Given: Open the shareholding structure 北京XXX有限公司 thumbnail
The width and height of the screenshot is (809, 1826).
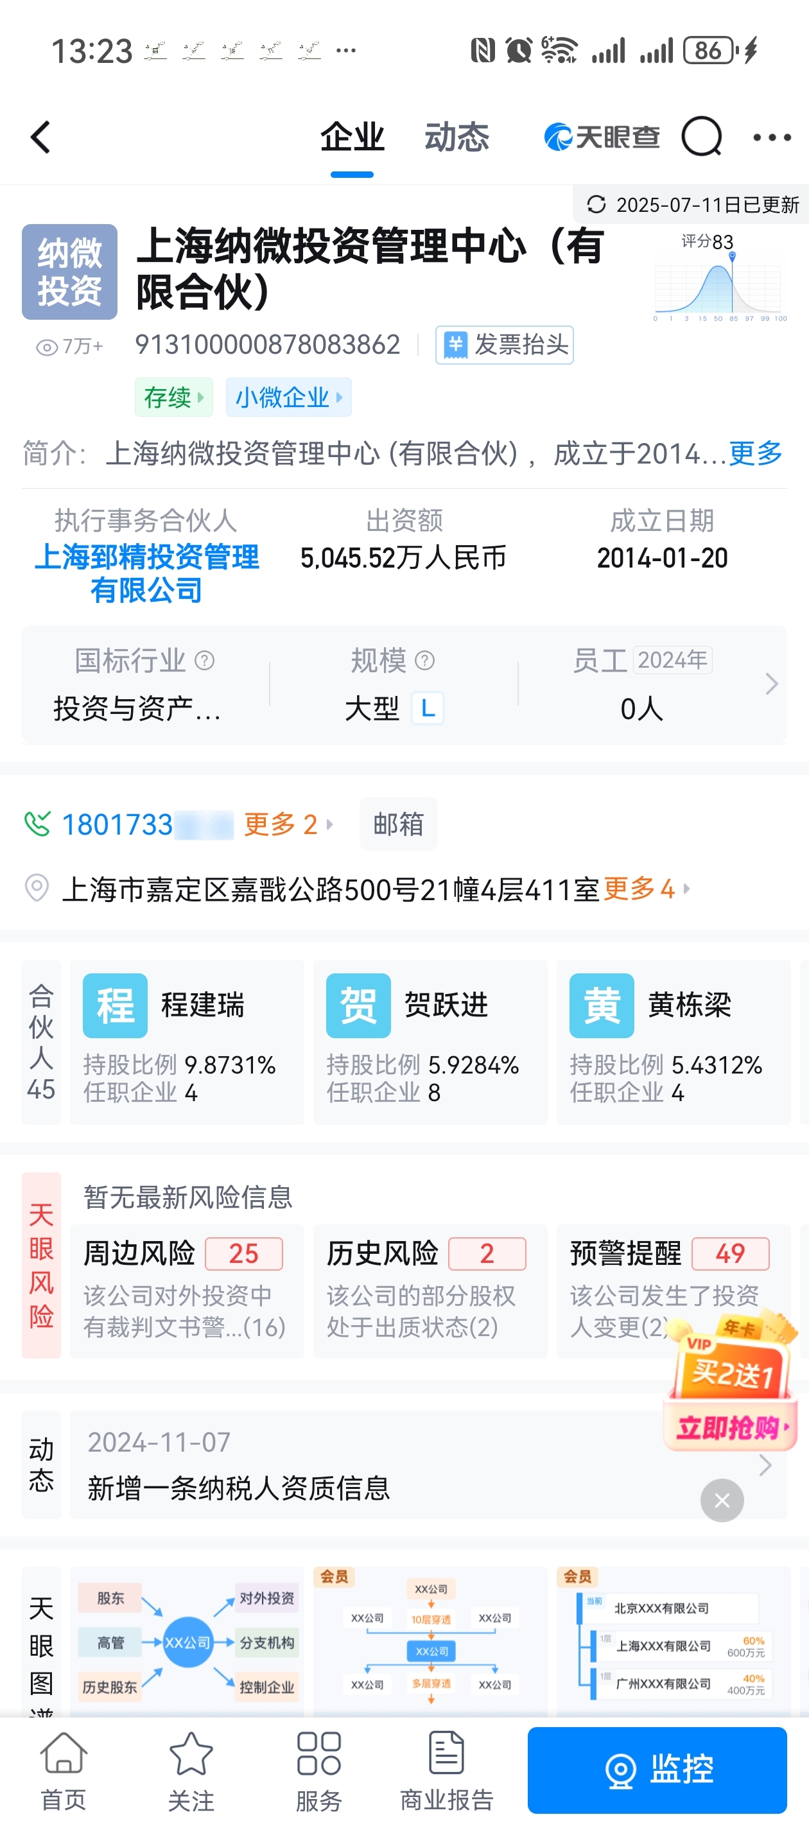Looking at the screenshot, I should 674,1643.
